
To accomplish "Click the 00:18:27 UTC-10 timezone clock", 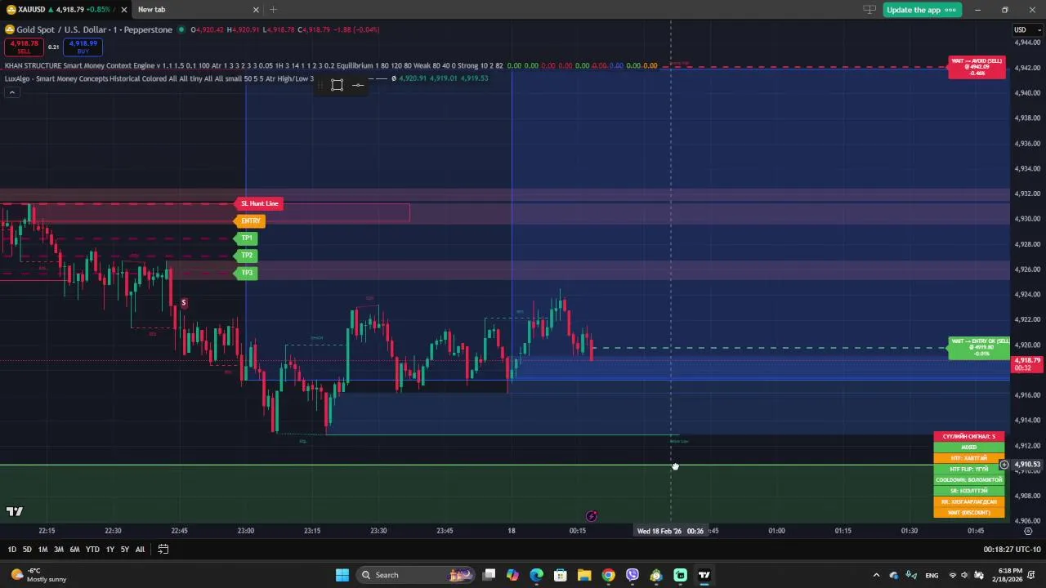I will (1012, 550).
